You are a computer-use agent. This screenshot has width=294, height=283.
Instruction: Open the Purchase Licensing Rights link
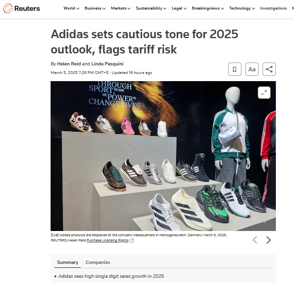click(x=107, y=241)
